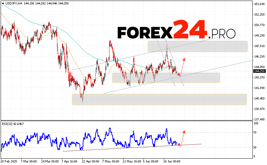Click the 137.490 price axis label
Screen dimensions: 267x165
tap(259, 119)
